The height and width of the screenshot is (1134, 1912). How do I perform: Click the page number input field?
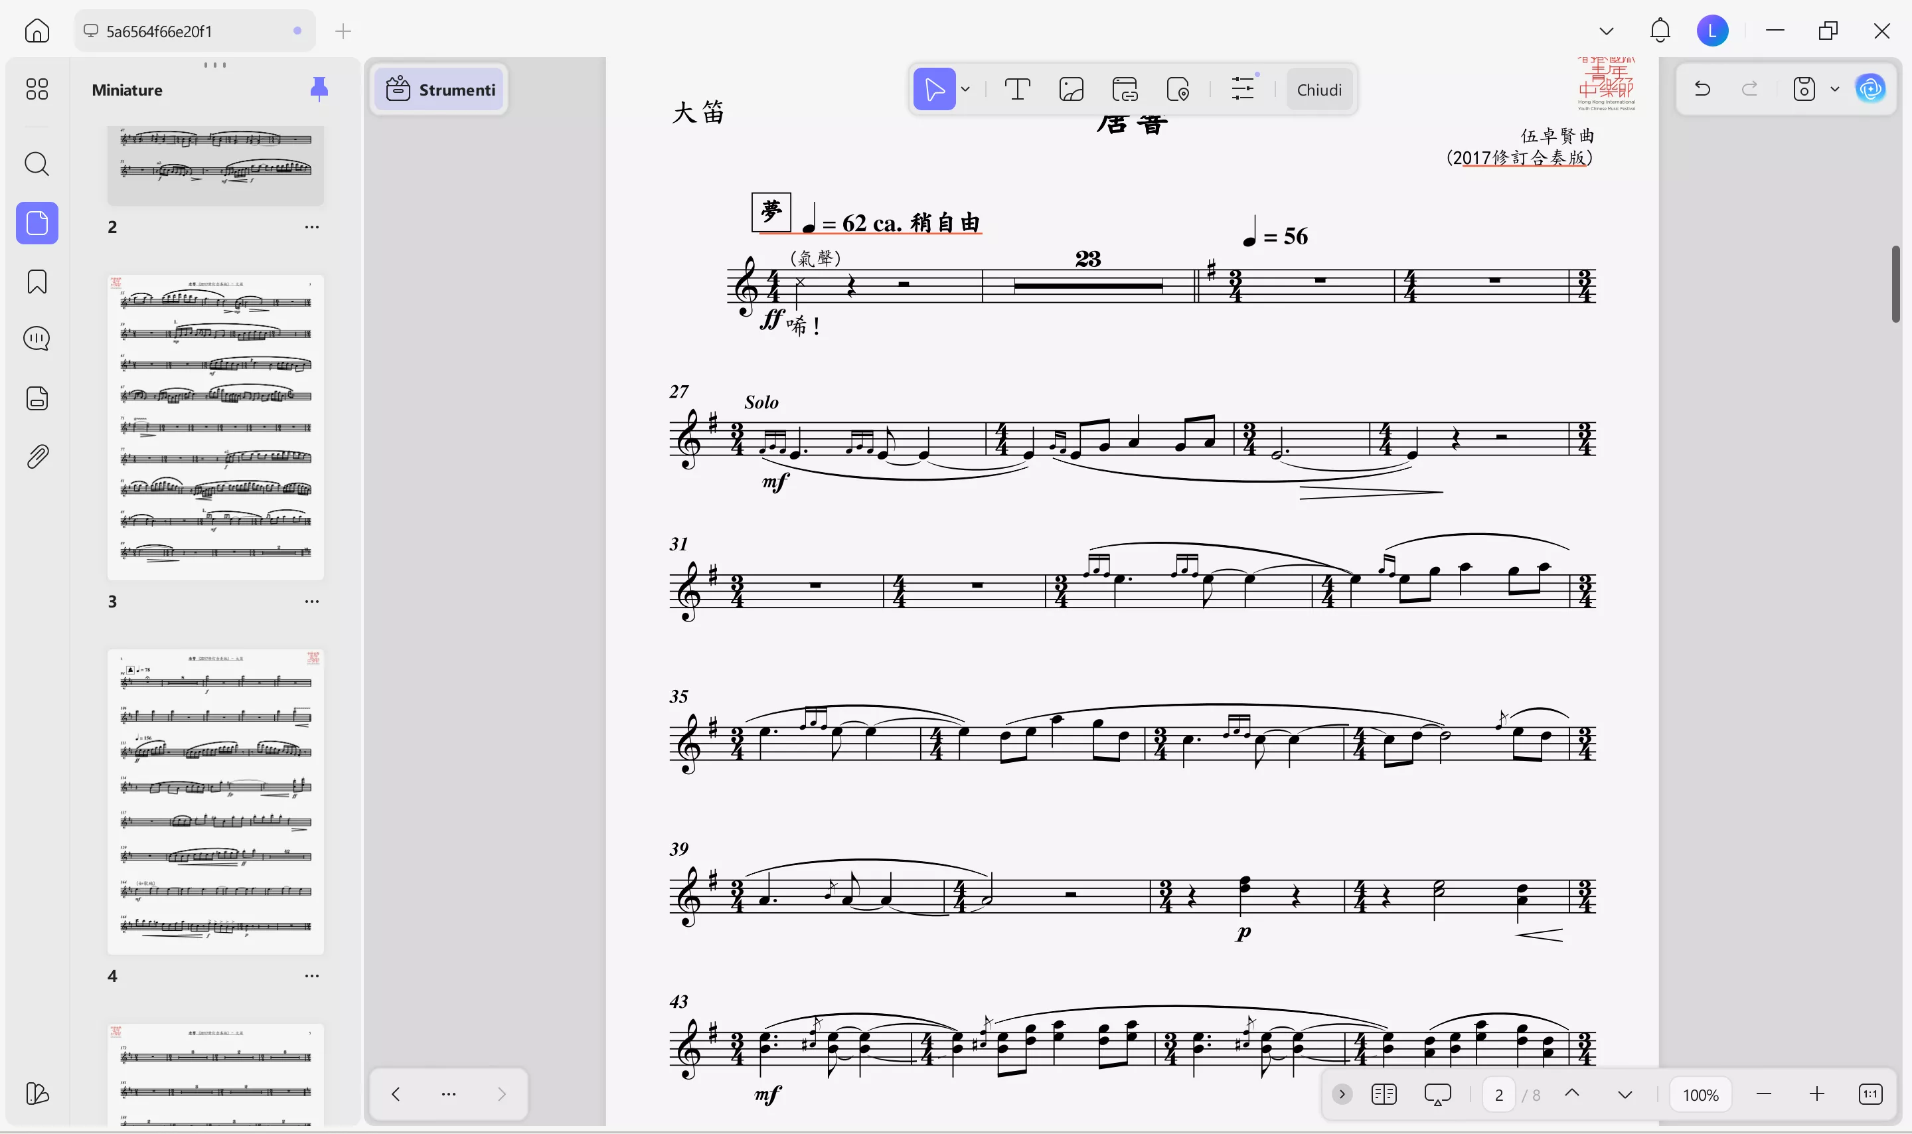tap(1498, 1093)
